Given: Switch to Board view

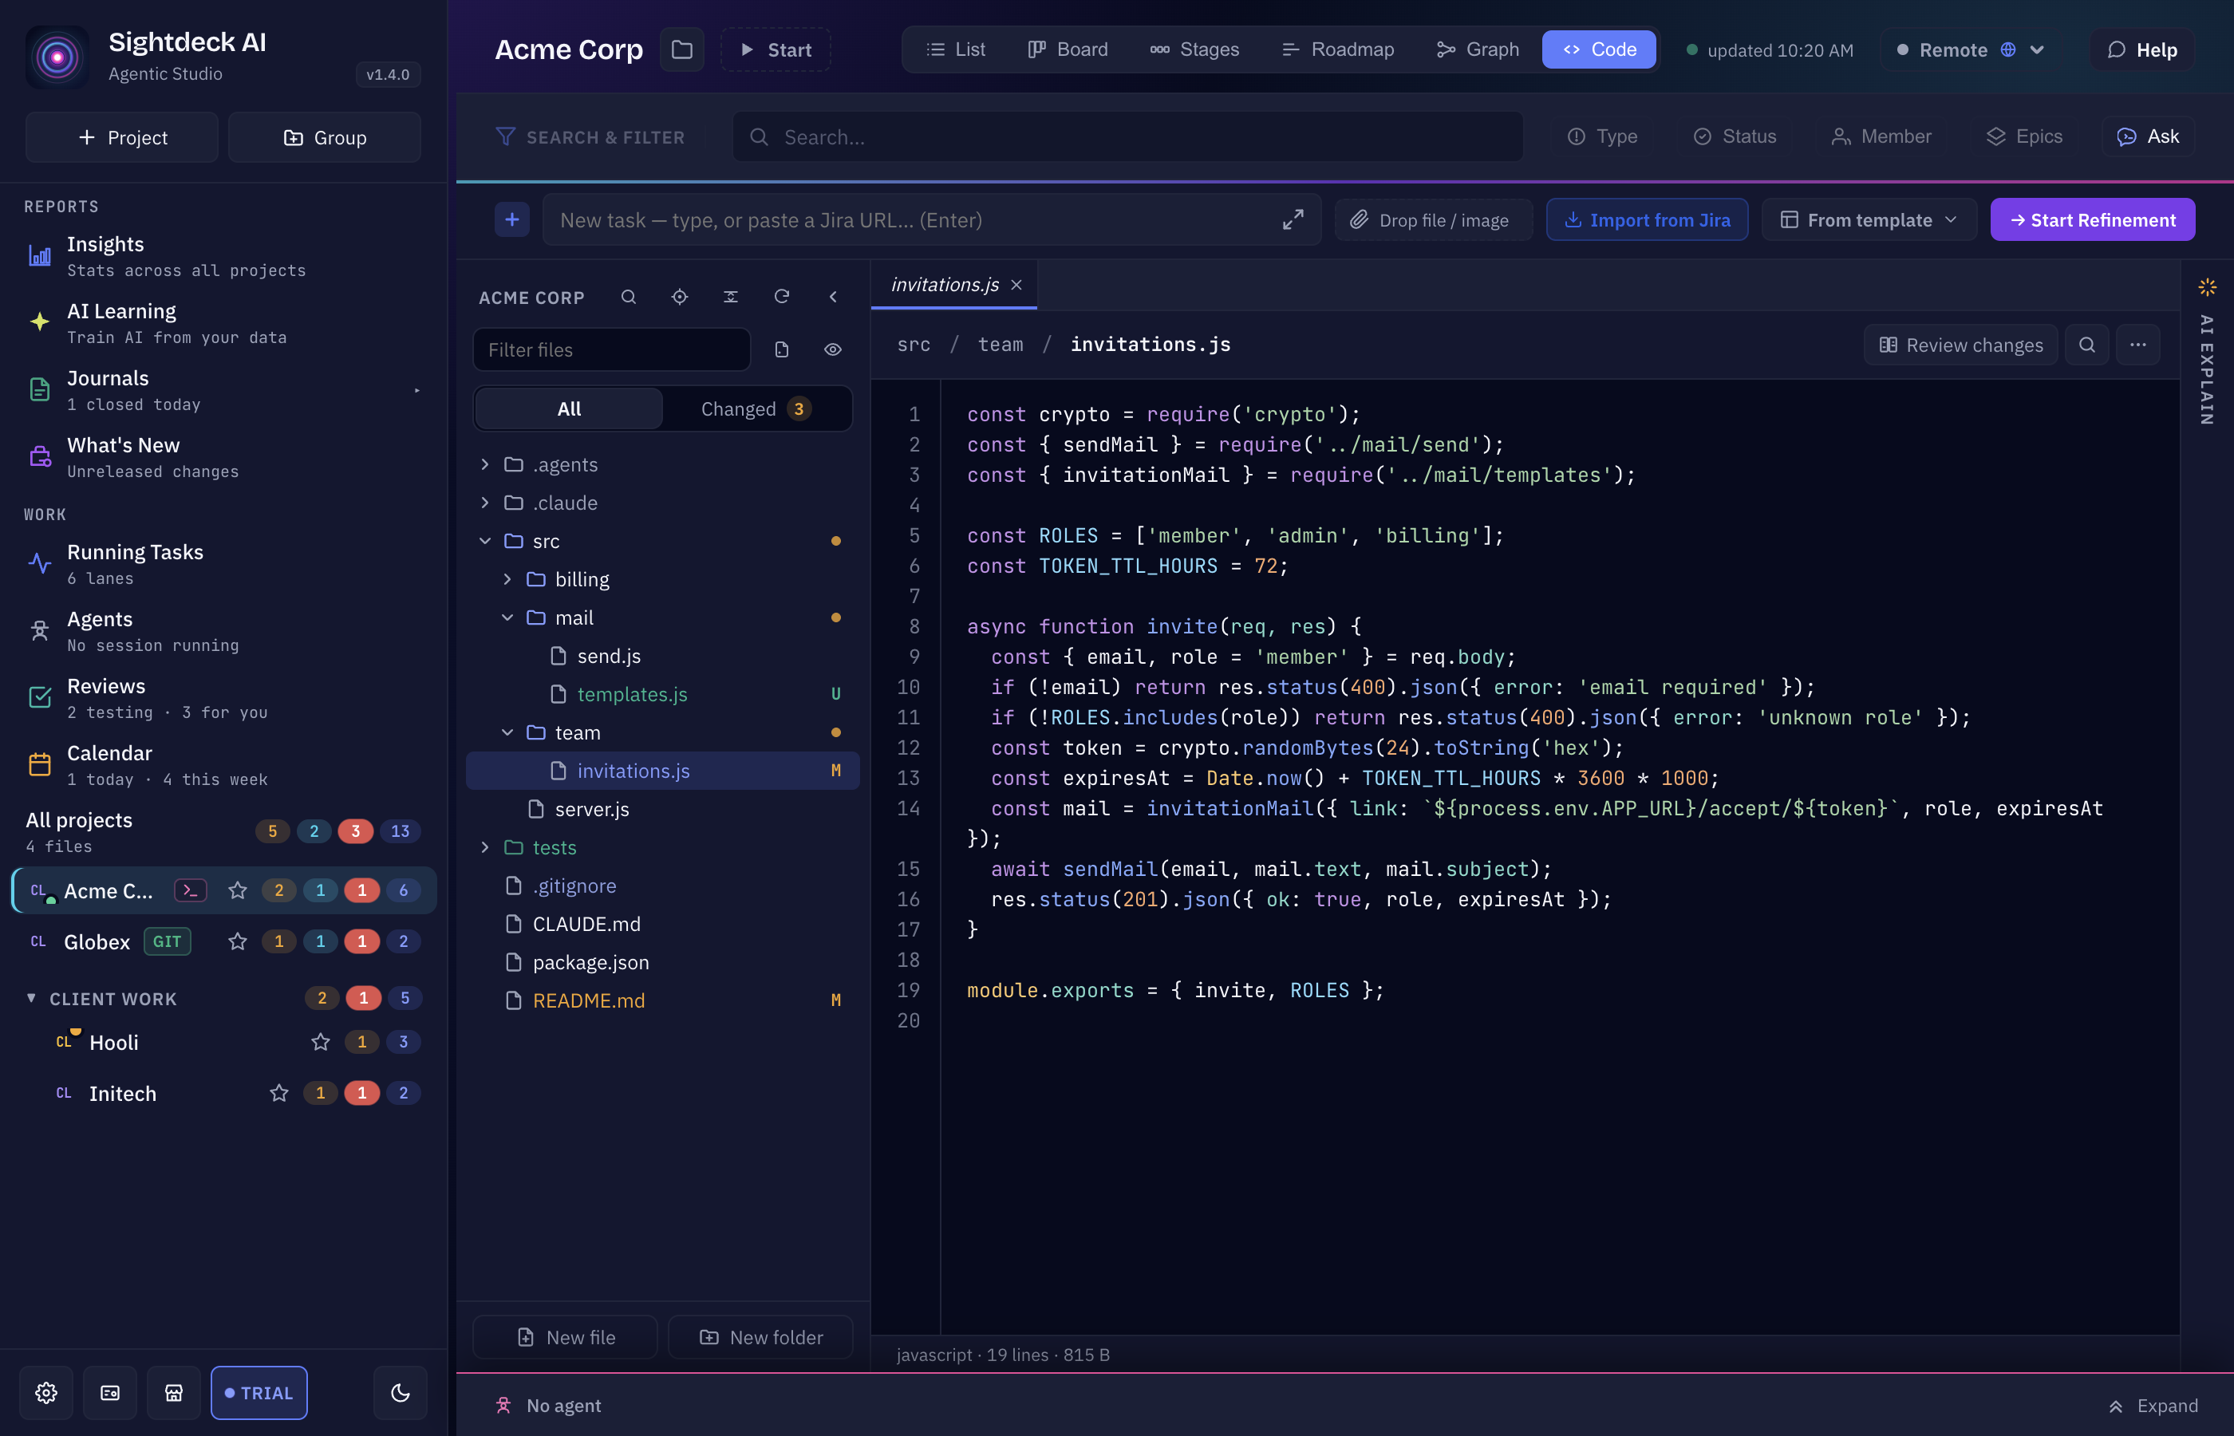Looking at the screenshot, I should 1068,49.
